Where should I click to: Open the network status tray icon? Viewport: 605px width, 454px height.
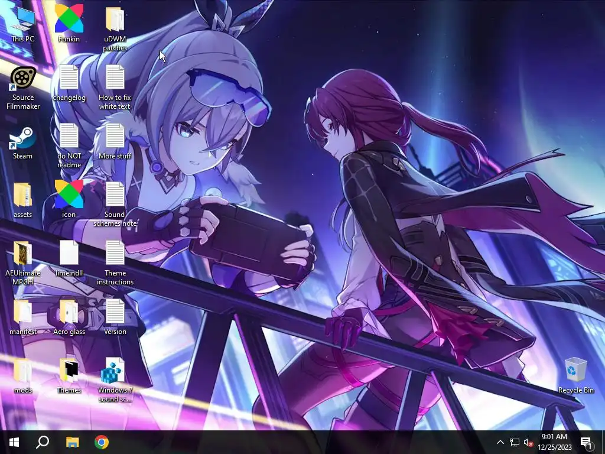515,442
